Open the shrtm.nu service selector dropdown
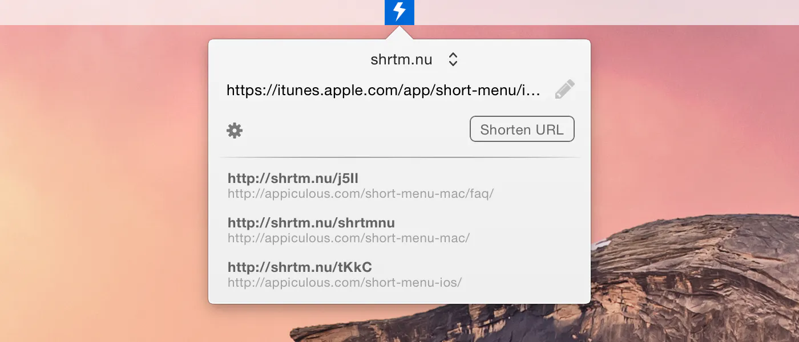Screen dimensions: 799x342 click(414, 59)
